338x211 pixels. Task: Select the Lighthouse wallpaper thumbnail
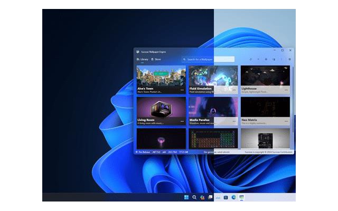pyautogui.click(x=265, y=80)
